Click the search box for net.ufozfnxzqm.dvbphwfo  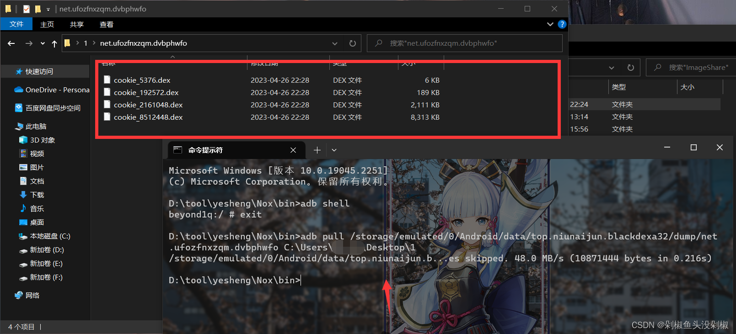(x=465, y=43)
